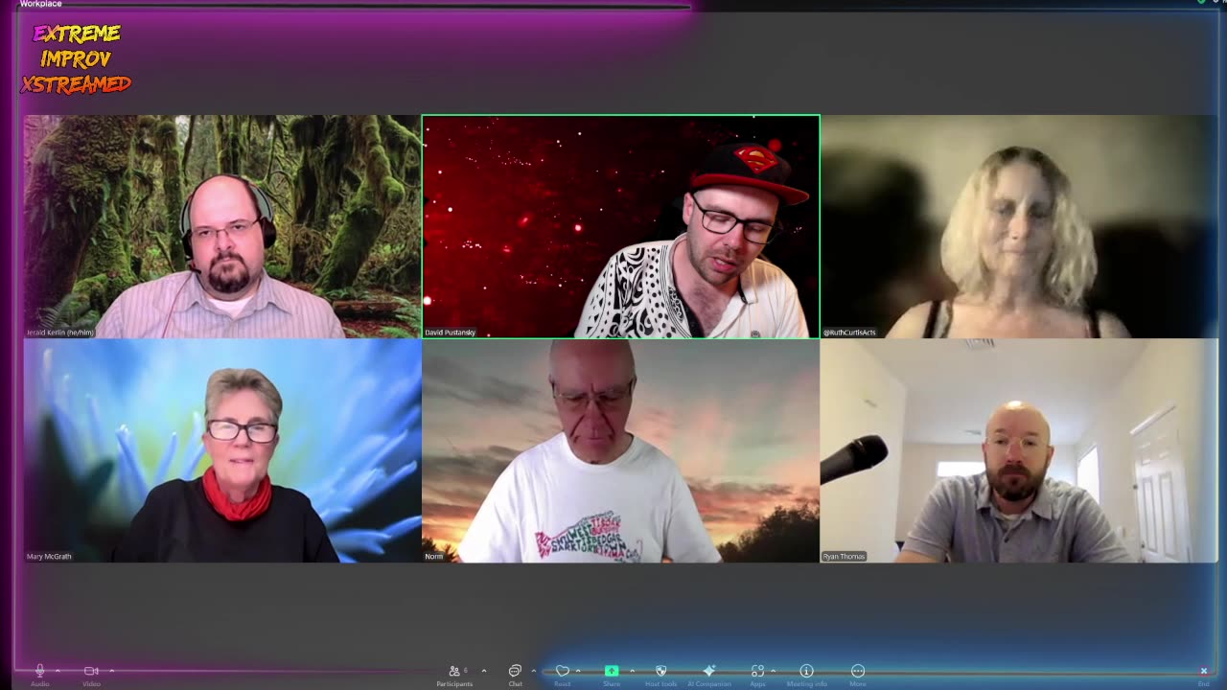The width and height of the screenshot is (1227, 690).
Task: Expand the Share options caret
Action: [x=632, y=671]
